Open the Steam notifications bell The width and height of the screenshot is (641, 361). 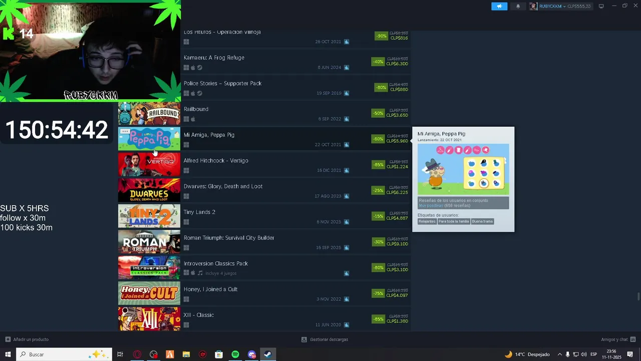(518, 6)
